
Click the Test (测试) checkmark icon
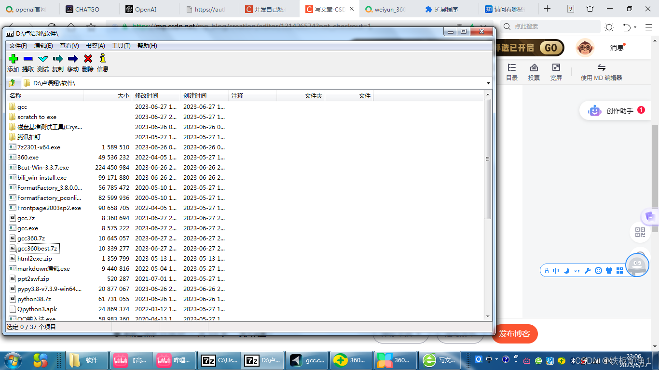pyautogui.click(x=43, y=58)
